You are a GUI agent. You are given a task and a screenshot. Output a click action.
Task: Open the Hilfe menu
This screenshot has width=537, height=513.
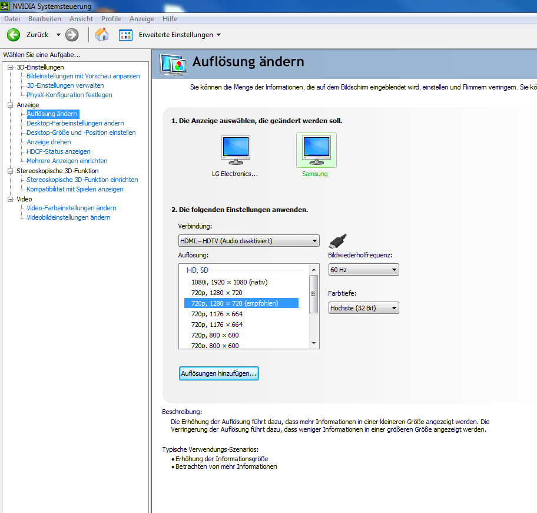(x=170, y=19)
